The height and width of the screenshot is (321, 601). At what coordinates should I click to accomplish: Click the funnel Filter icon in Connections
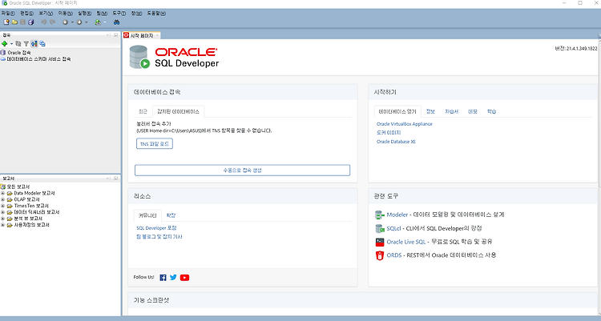(x=26, y=44)
